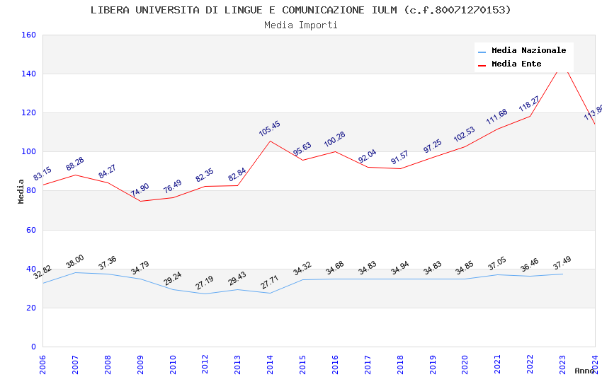Click the 2006 x-axis year label
Image resolution: width=602 pixels, height=389 pixels.
coord(42,364)
